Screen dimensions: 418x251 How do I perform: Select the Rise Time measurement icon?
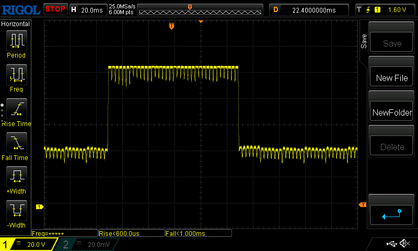click(17, 109)
